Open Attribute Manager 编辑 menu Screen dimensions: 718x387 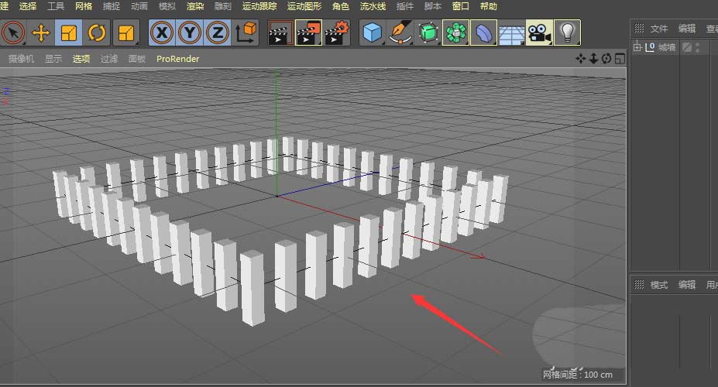(x=687, y=285)
